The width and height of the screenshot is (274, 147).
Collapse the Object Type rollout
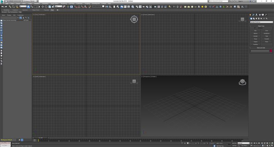tap(261, 26)
